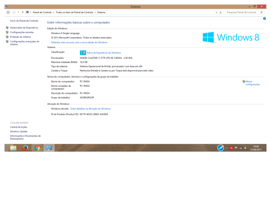Viewport: 271px width, 203px height.
Task: Open Gerenciador de Dispositivos
Action: [24, 28]
